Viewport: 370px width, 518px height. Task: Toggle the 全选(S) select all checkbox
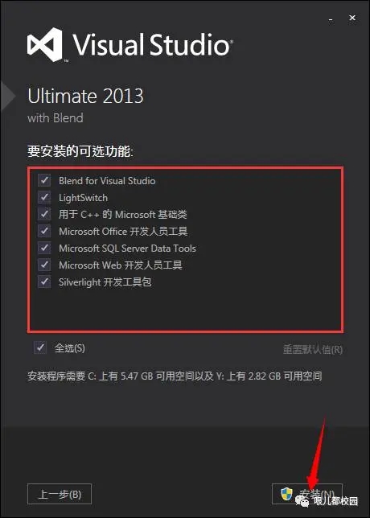[40, 347]
